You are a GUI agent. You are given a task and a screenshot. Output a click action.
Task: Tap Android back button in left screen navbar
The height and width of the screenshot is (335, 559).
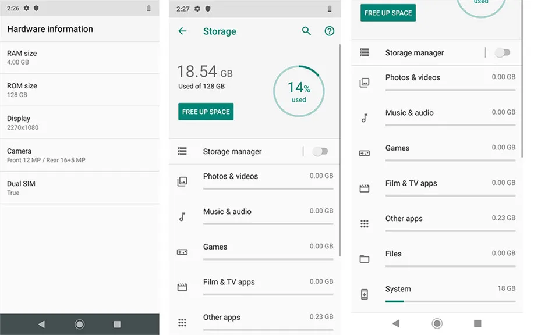(41, 324)
